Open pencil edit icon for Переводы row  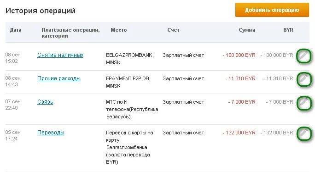coord(304,133)
